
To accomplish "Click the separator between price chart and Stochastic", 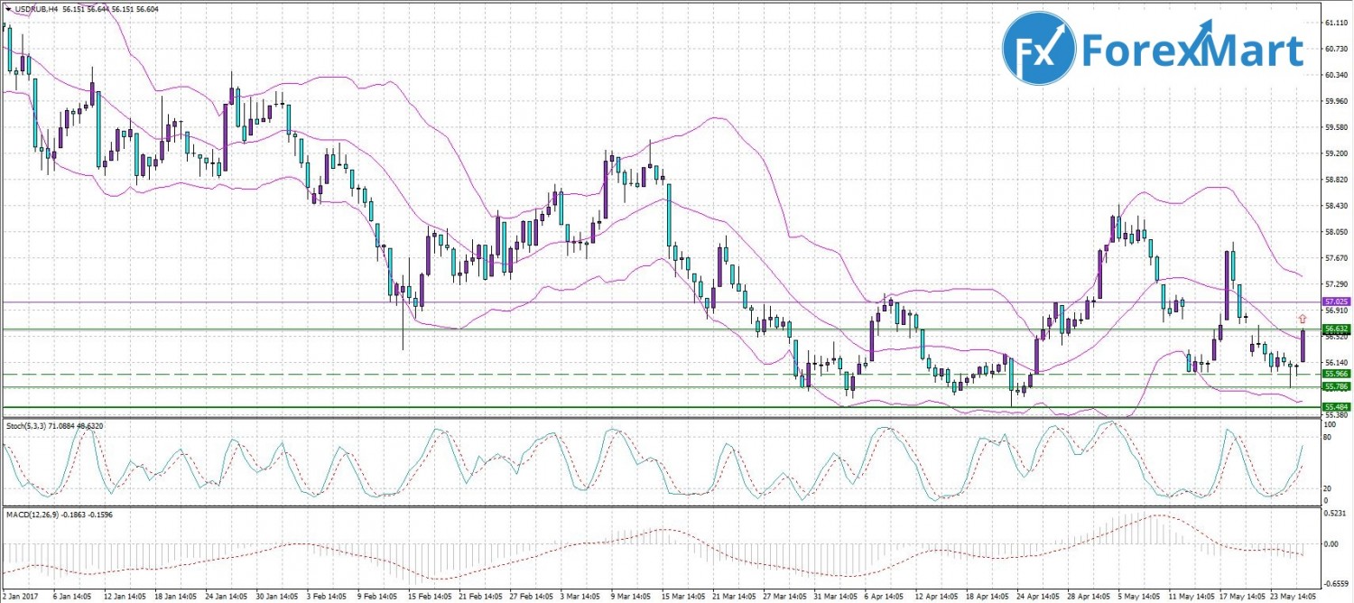I will [x=659, y=418].
